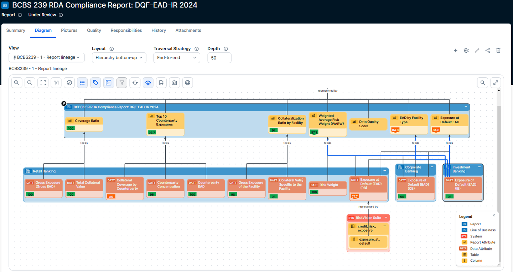Click the globe icon in diagram toolbar
This screenshot has height=272, width=513.
click(187, 83)
